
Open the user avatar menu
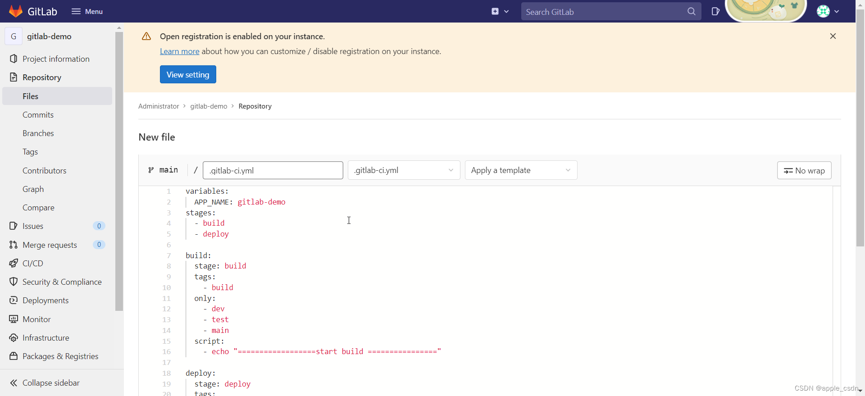tap(823, 11)
